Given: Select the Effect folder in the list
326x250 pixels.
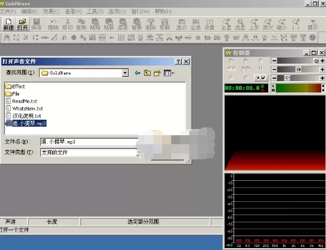Looking at the screenshot, I should click(15, 86).
